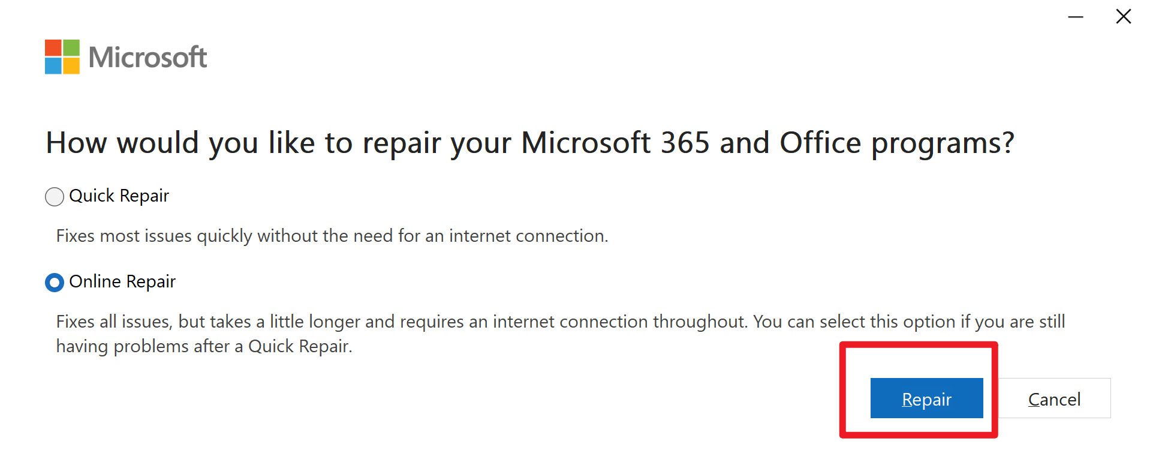Click "having problems after a Quick Repair" line
The image size is (1153, 450).
(x=204, y=346)
